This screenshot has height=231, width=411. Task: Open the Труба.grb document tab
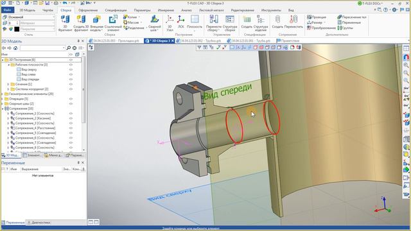pos(249,41)
